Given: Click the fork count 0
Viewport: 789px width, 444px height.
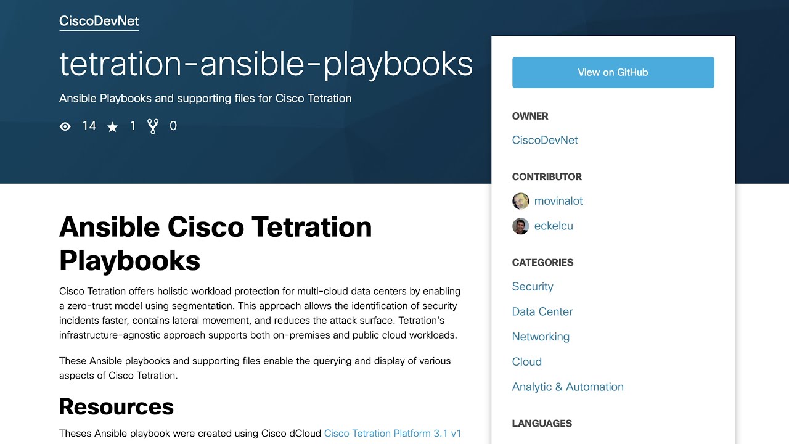Looking at the screenshot, I should (173, 126).
